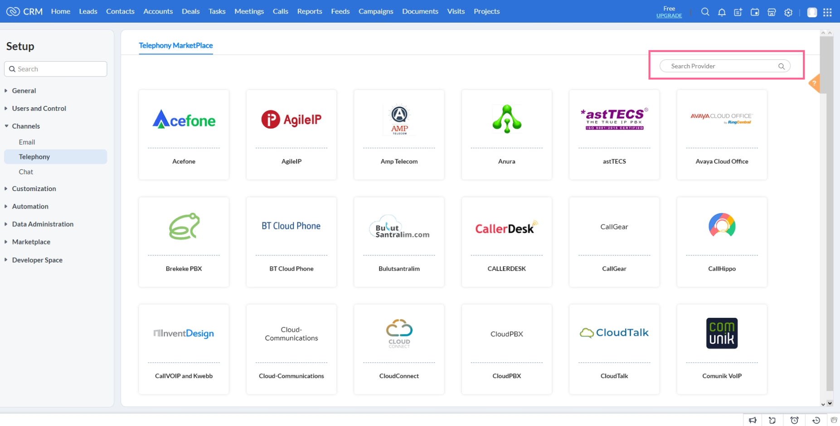Go to the Home module

pyautogui.click(x=61, y=11)
